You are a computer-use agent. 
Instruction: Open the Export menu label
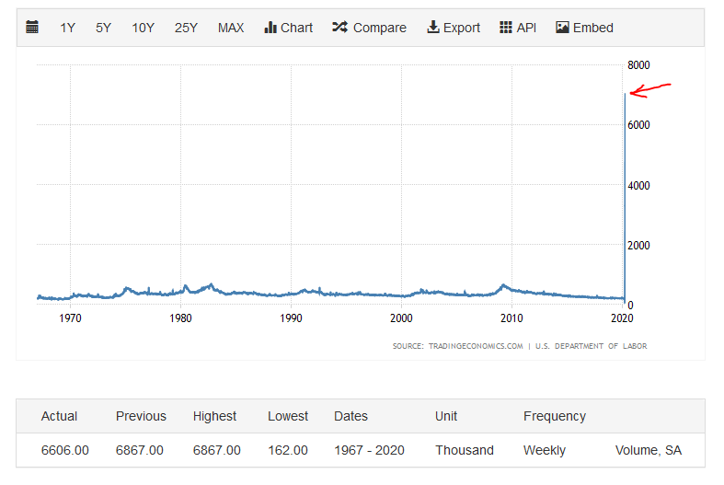pos(462,28)
